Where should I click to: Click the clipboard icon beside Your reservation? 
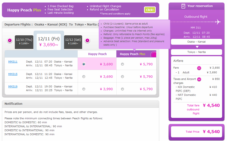tap(183, 6)
